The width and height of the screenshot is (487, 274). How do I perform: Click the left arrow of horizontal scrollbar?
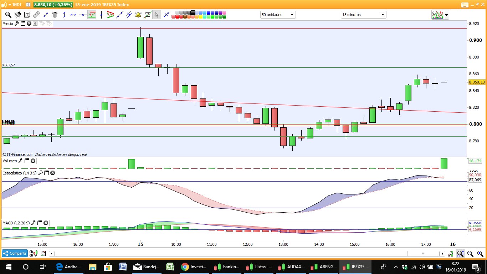click(52, 254)
